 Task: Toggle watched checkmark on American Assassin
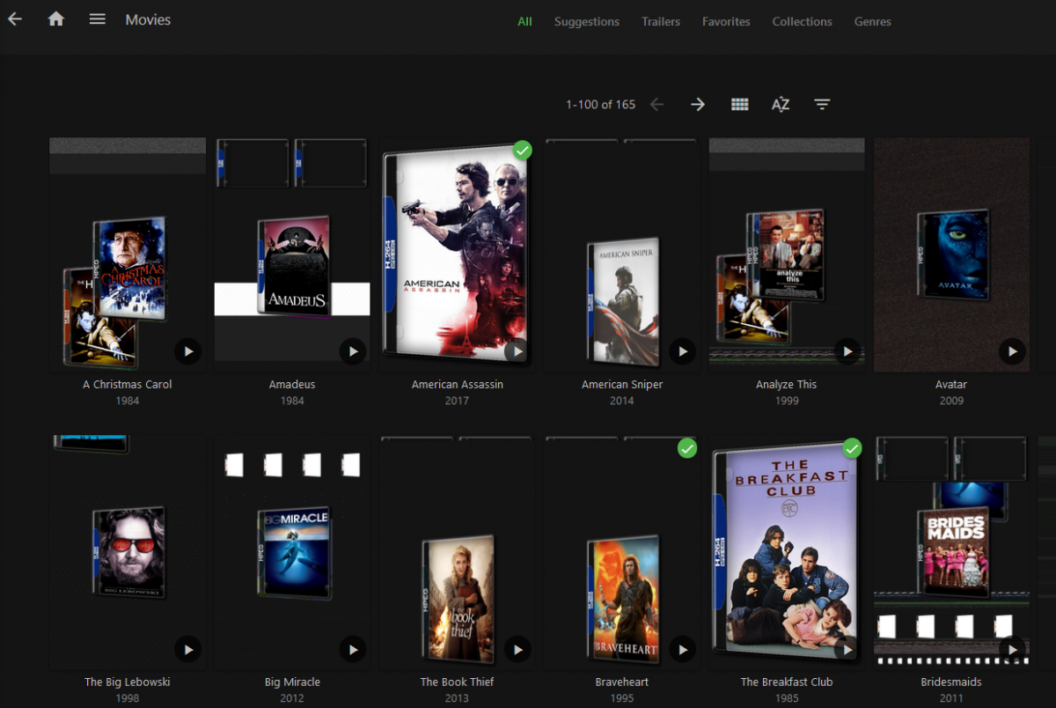[523, 151]
